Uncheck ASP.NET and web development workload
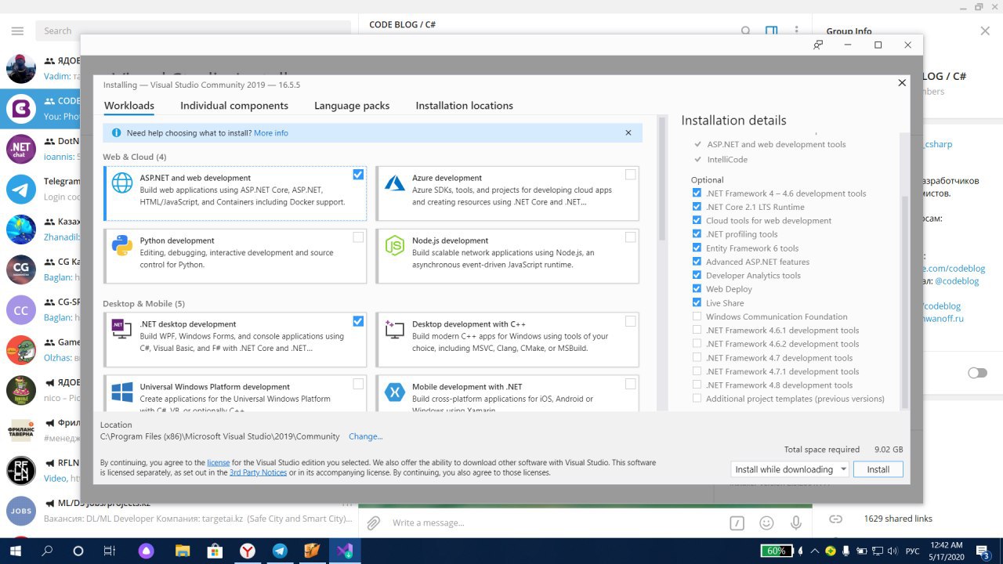 pos(358,175)
